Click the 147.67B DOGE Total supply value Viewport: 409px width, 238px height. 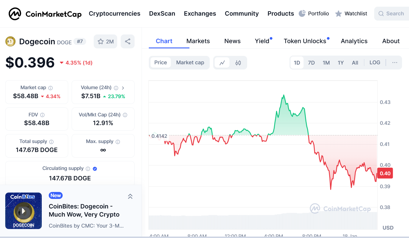click(37, 150)
